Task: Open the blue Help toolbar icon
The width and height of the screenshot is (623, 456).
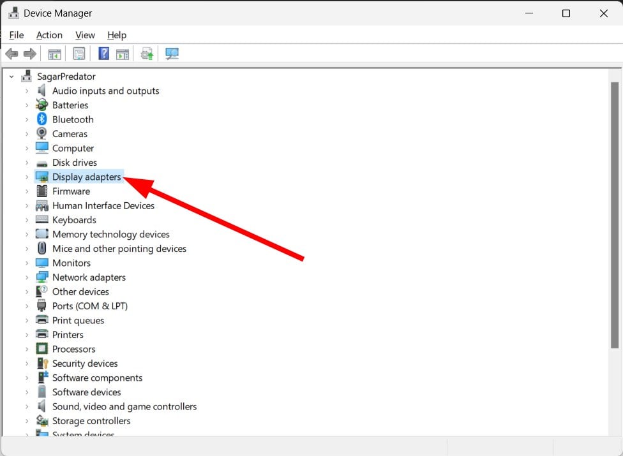Action: pyautogui.click(x=103, y=53)
